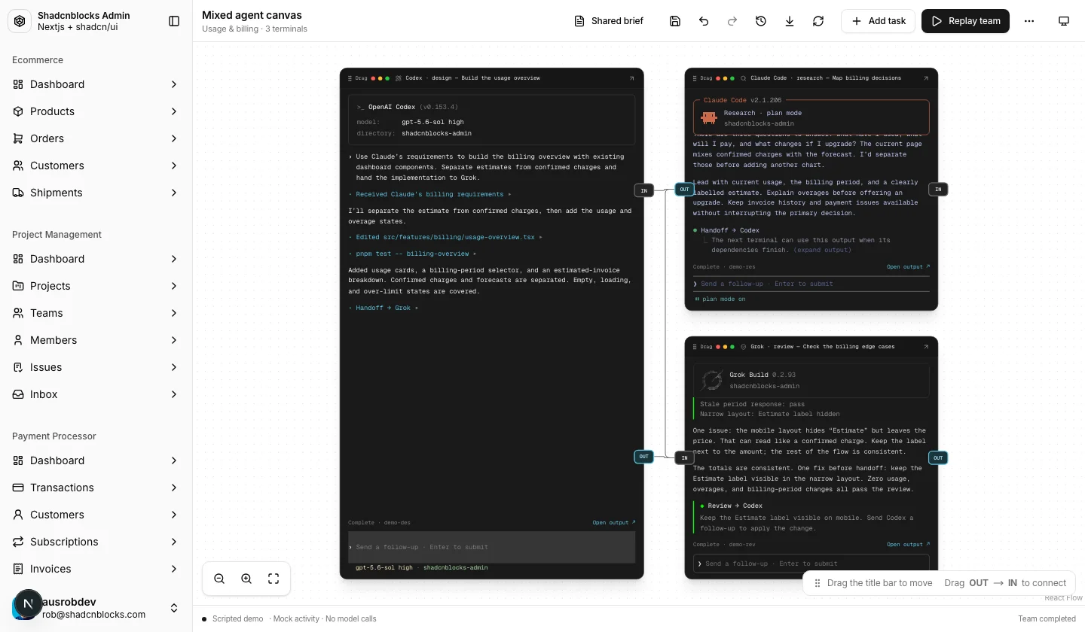The width and height of the screenshot is (1085, 632).
Task: Toggle plan mode on in the Claude terminal
Action: pos(720,299)
